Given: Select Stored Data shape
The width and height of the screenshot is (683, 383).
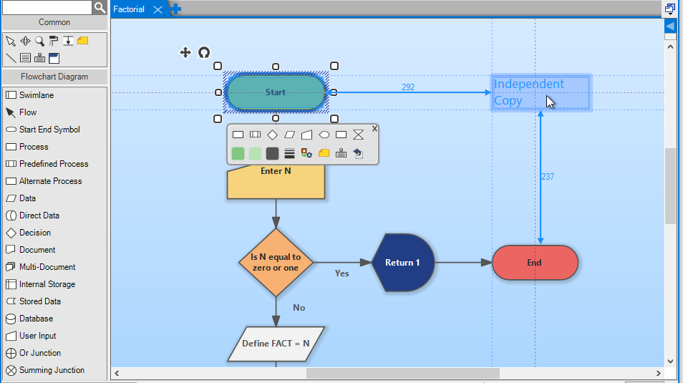Looking at the screenshot, I should tap(54, 301).
